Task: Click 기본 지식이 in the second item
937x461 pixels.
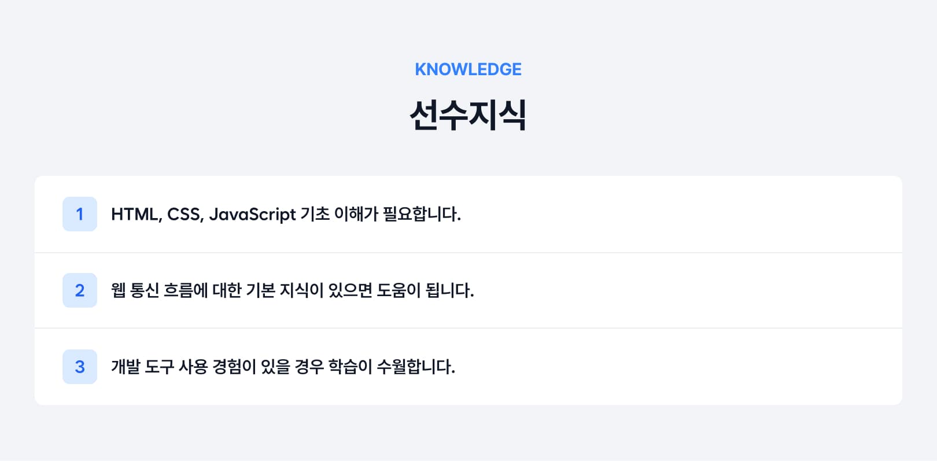Action: tap(285, 290)
